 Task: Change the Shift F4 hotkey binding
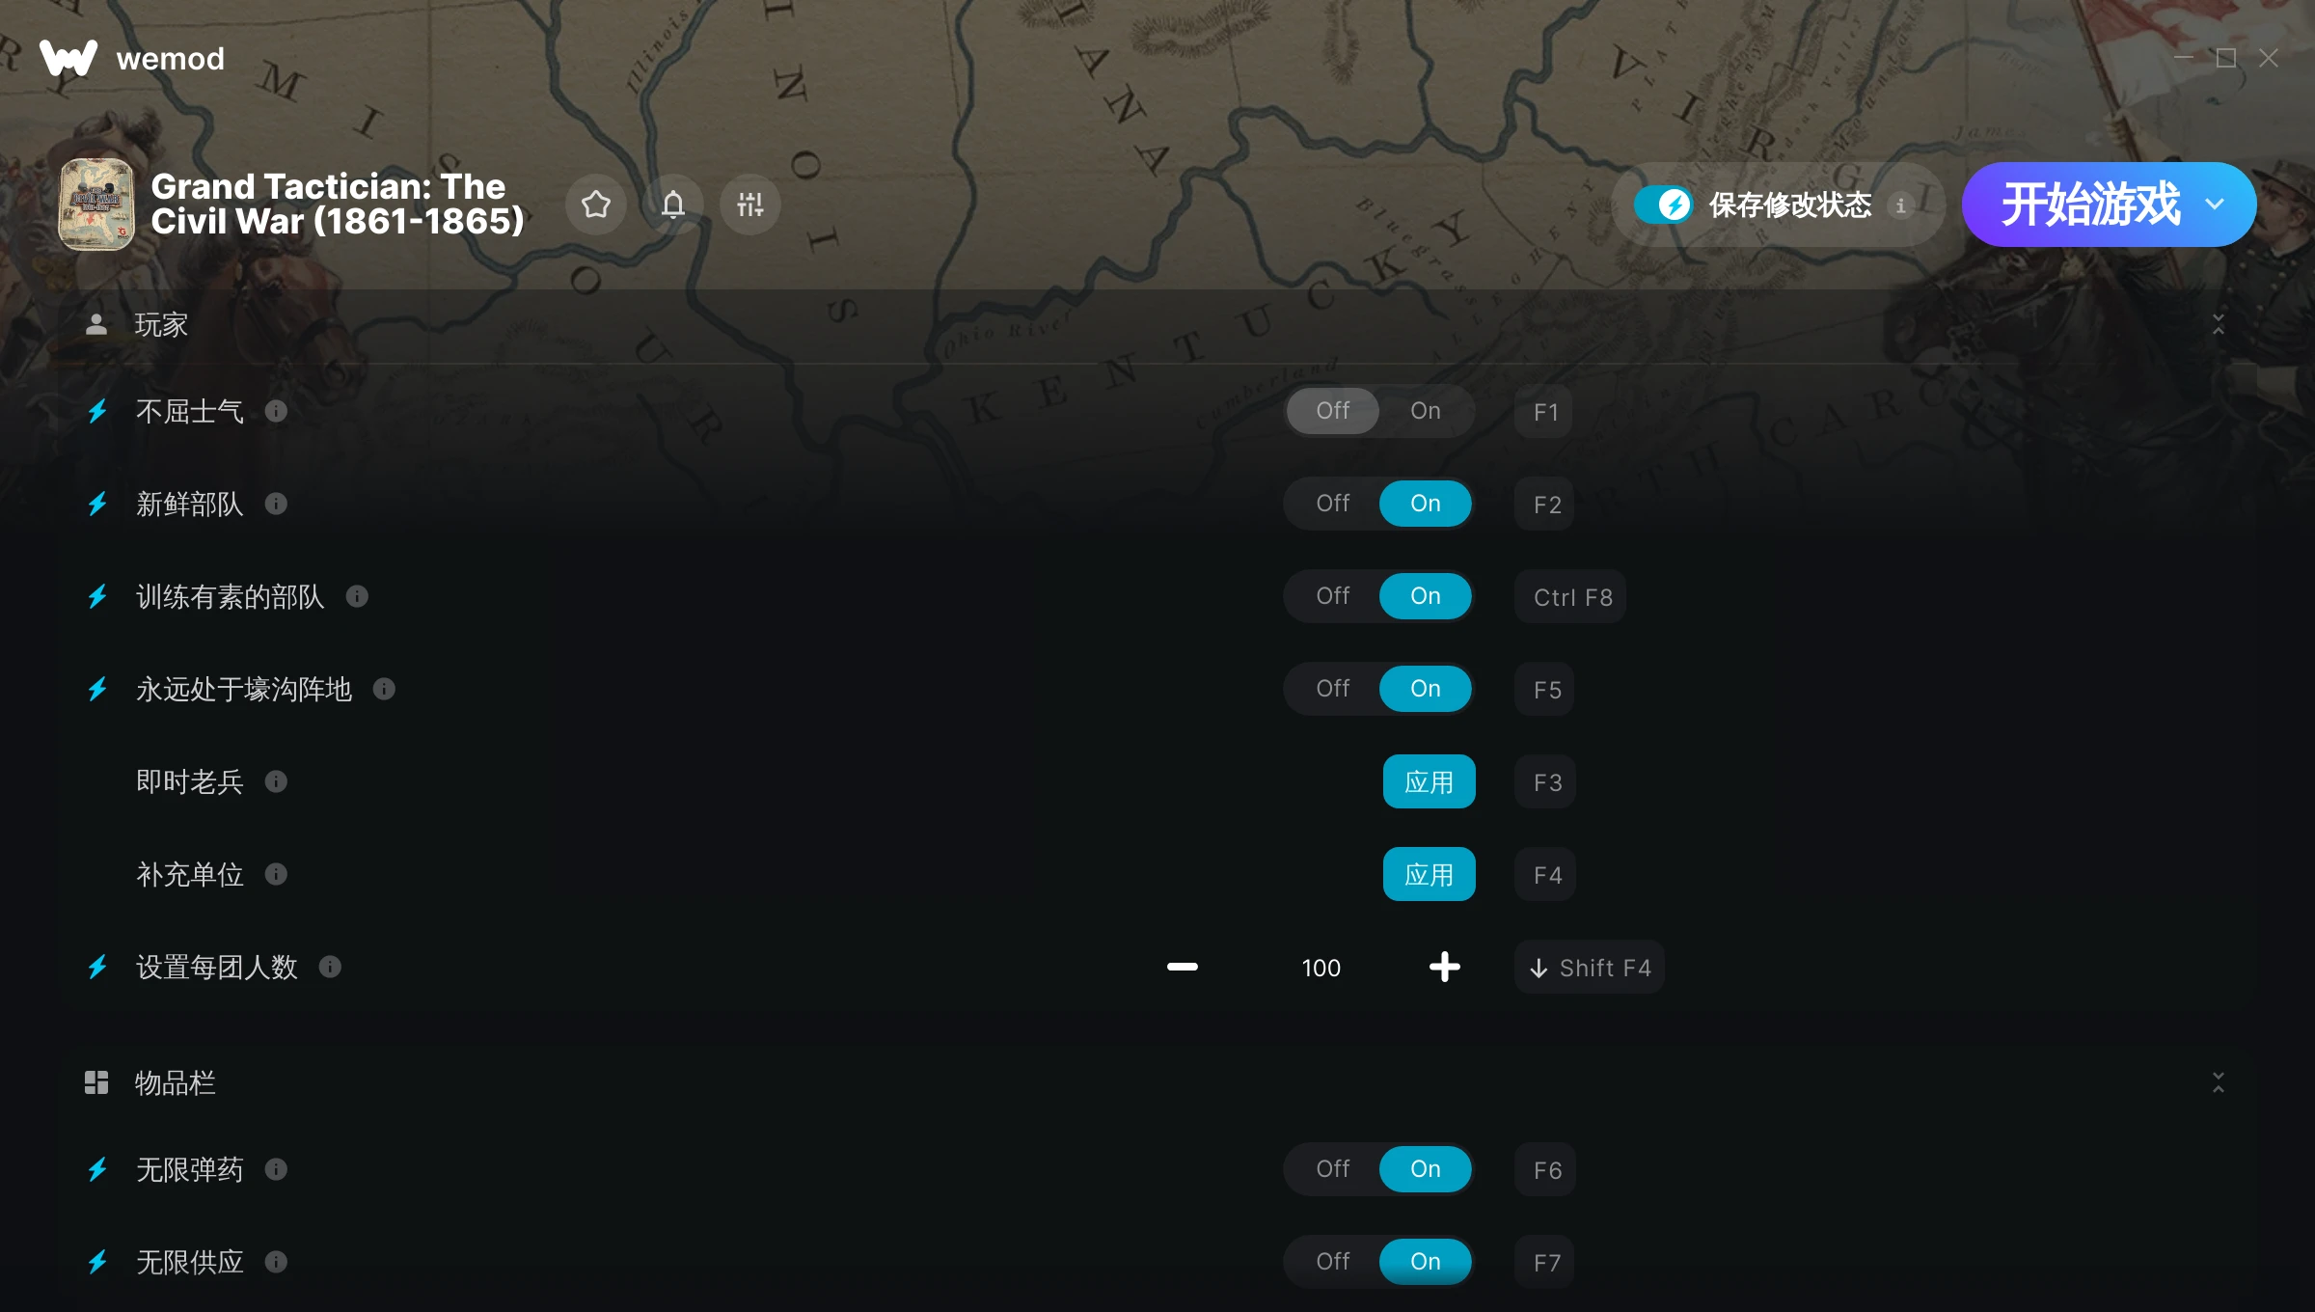pyautogui.click(x=1590, y=968)
